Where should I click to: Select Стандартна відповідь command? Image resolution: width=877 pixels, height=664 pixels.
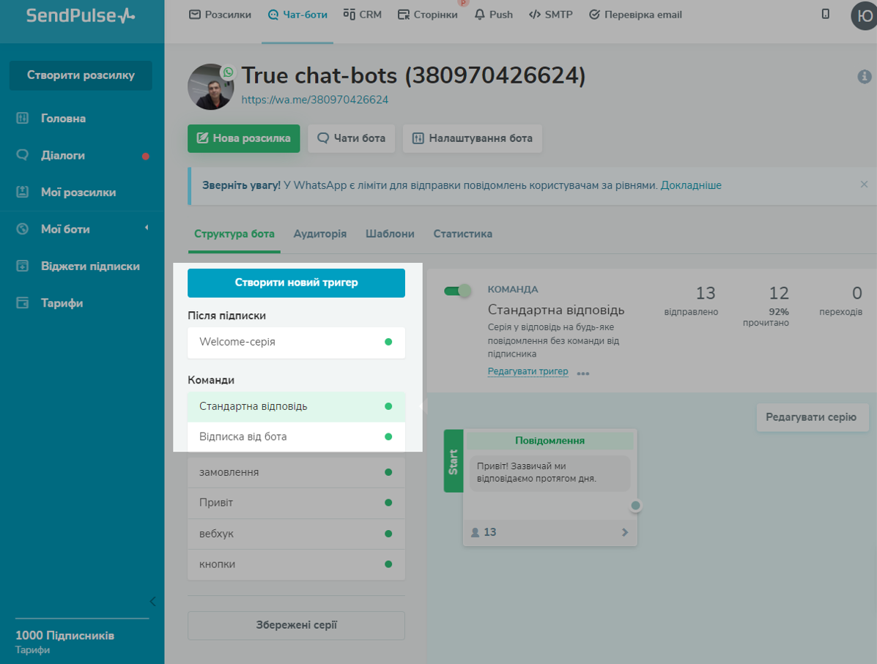pos(296,406)
